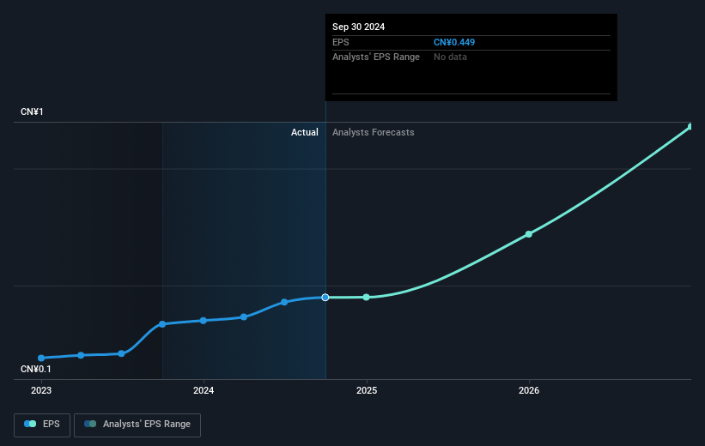Click the first 2023 EPS data point
This screenshot has width=705, height=446.
[41, 358]
